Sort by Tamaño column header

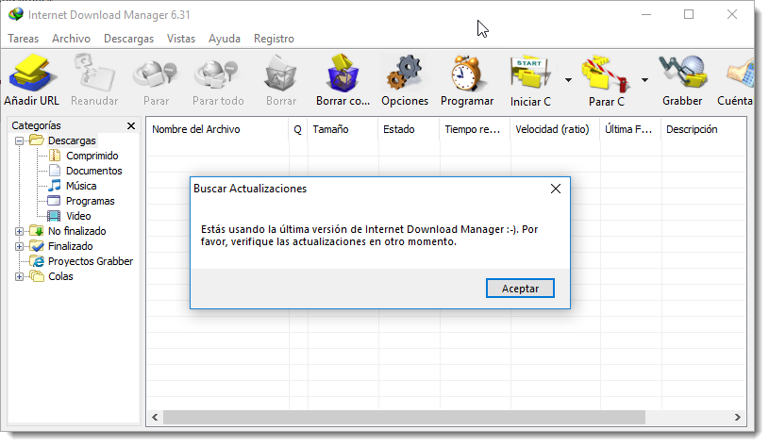point(343,129)
